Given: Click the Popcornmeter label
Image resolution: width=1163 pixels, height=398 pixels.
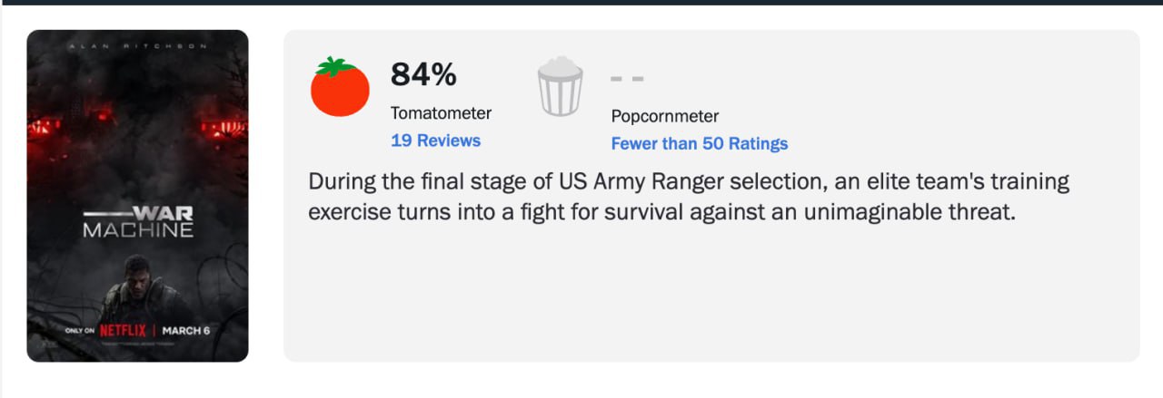Looking at the screenshot, I should tap(664, 116).
